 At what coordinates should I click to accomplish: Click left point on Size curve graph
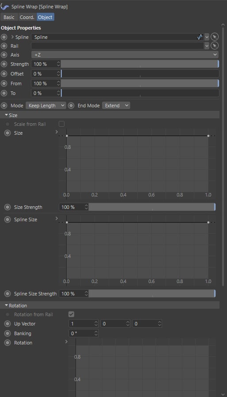click(67, 136)
